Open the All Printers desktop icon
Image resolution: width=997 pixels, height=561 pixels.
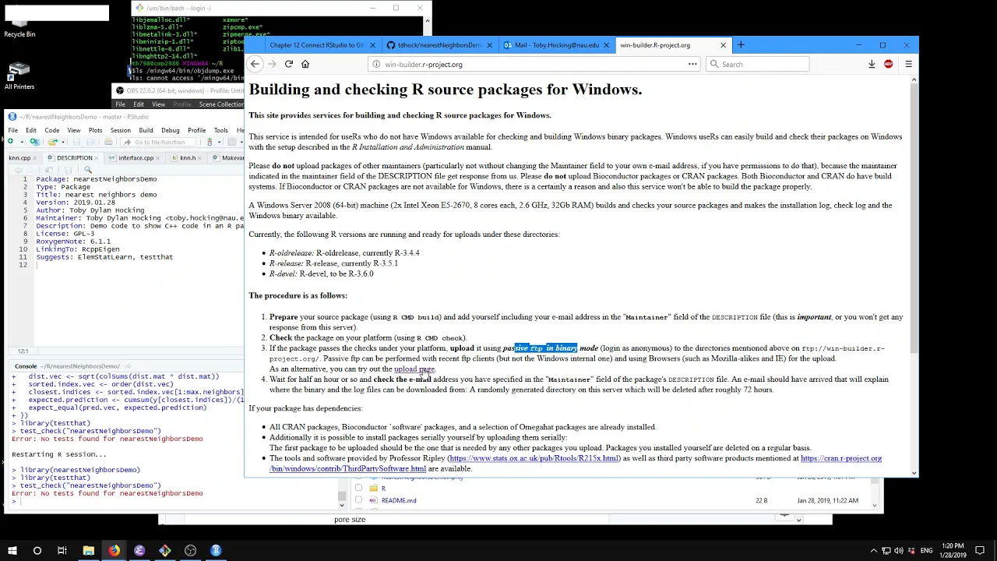(19, 75)
